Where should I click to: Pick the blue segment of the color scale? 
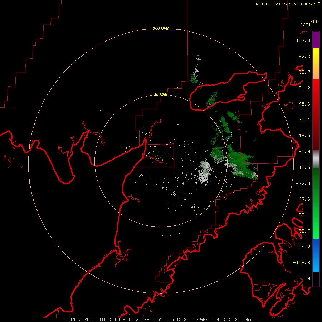click(x=316, y=255)
